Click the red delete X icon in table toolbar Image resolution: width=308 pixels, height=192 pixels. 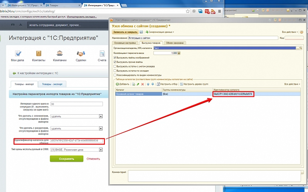143,84
